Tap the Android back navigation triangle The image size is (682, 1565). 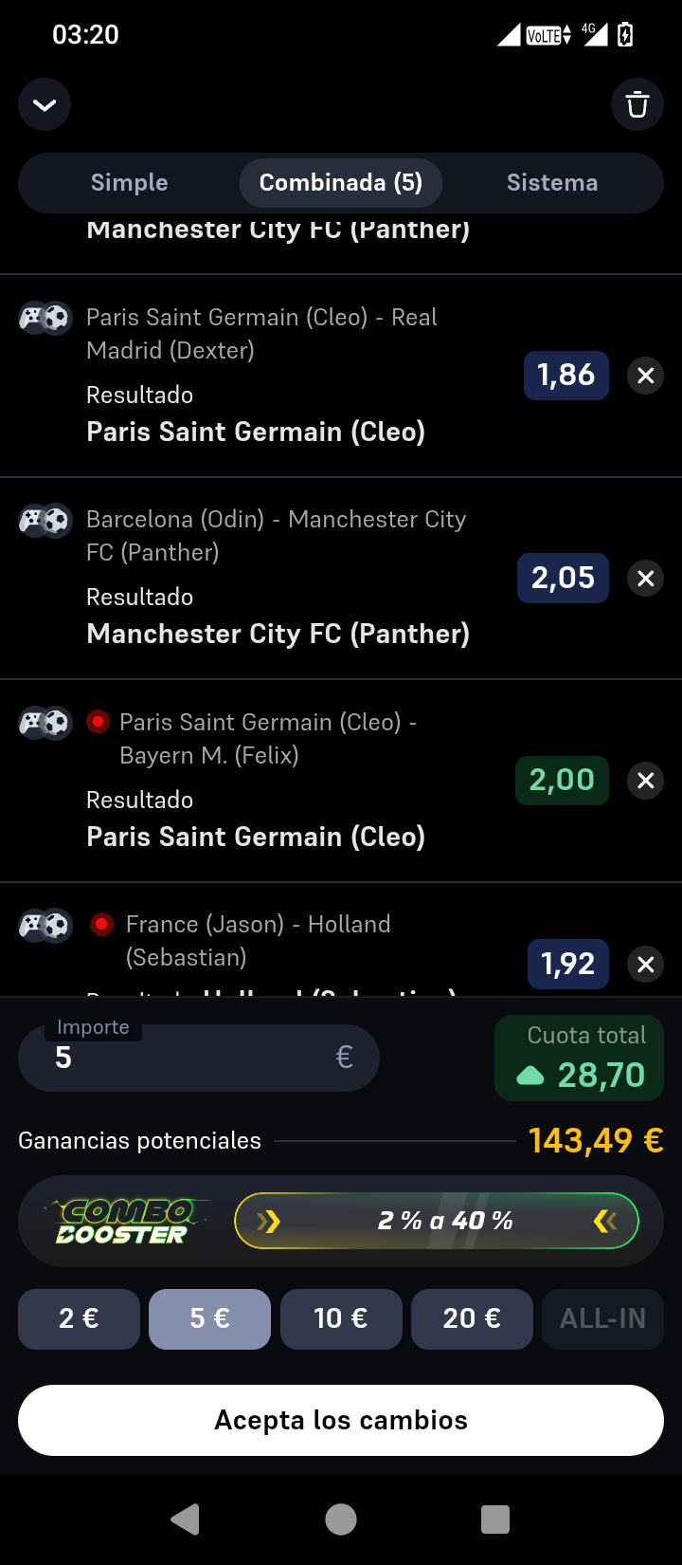(186, 1519)
